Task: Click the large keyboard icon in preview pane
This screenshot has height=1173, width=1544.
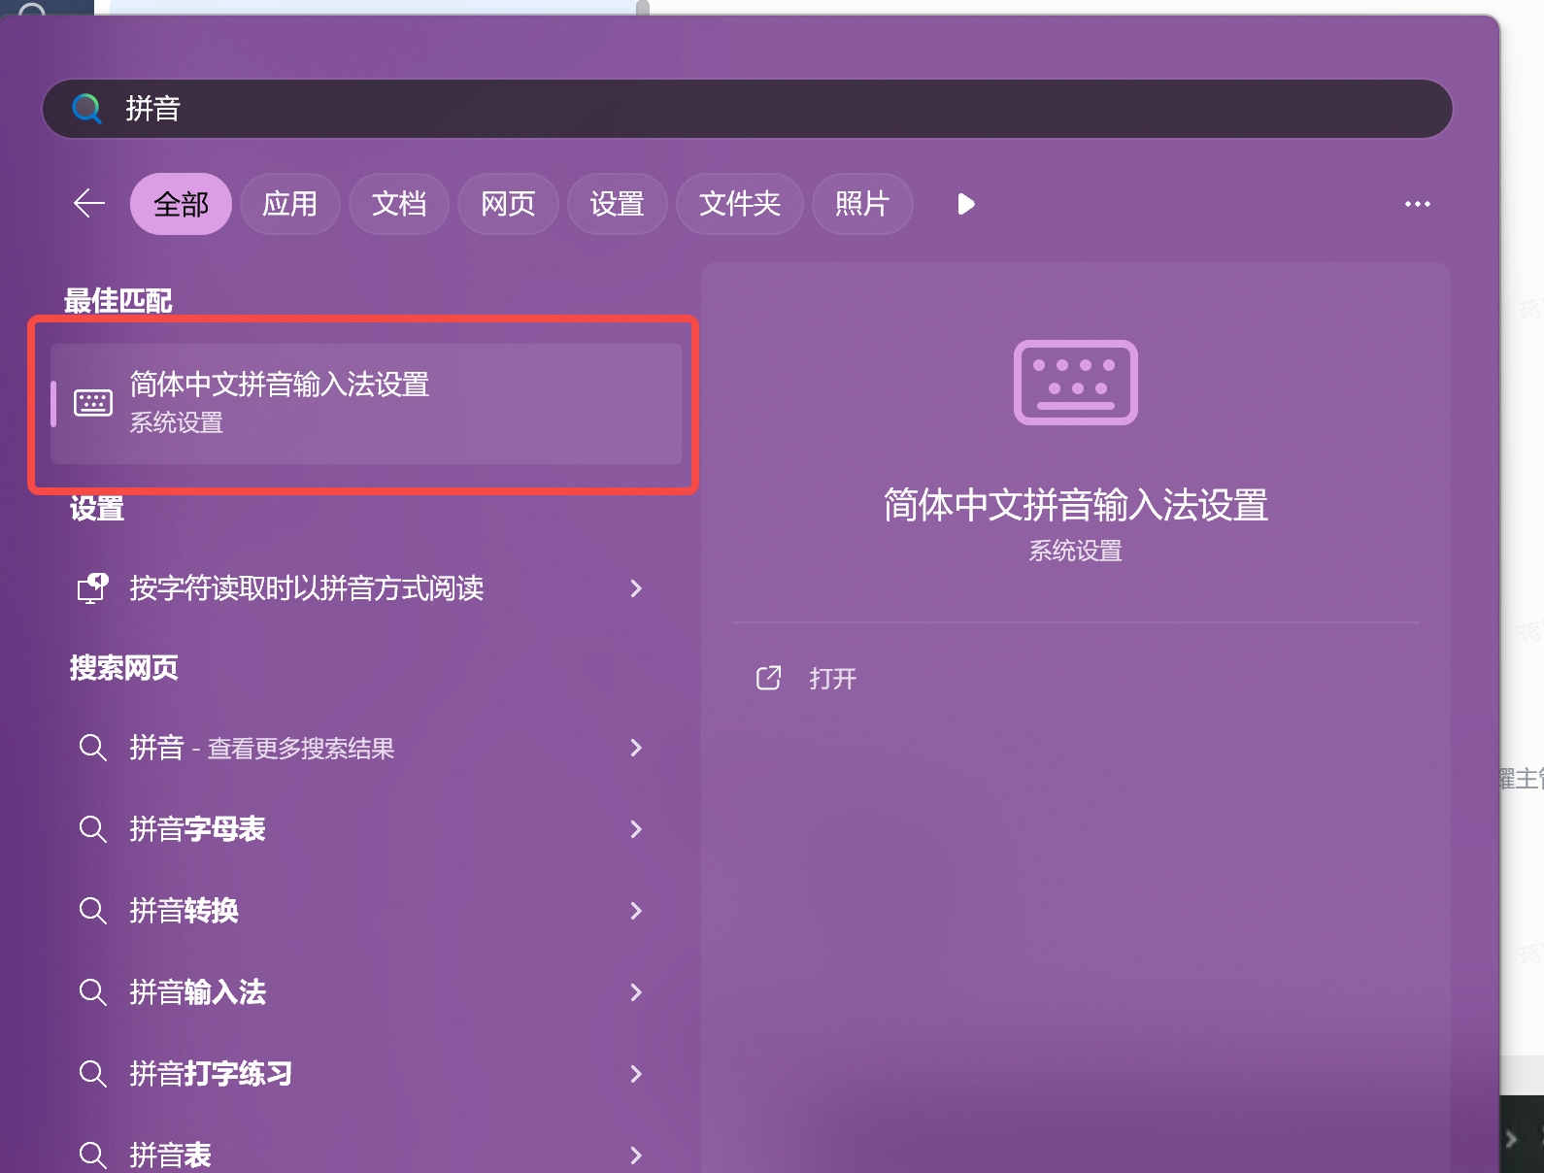Action: click(x=1075, y=383)
